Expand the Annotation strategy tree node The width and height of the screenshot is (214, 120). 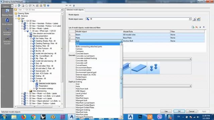click(34, 88)
